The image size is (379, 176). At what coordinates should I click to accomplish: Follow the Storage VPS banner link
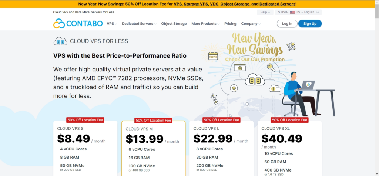coord(196,4)
